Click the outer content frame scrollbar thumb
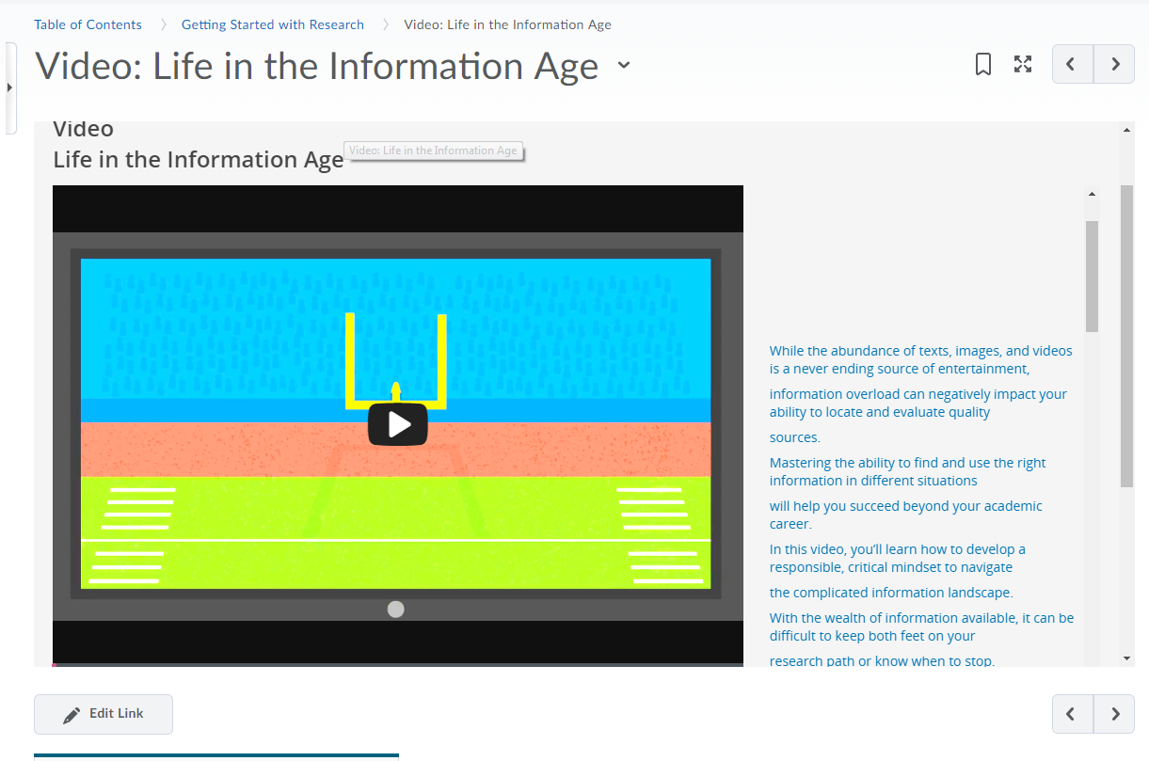Image resolution: width=1149 pixels, height=761 pixels. (x=1126, y=336)
